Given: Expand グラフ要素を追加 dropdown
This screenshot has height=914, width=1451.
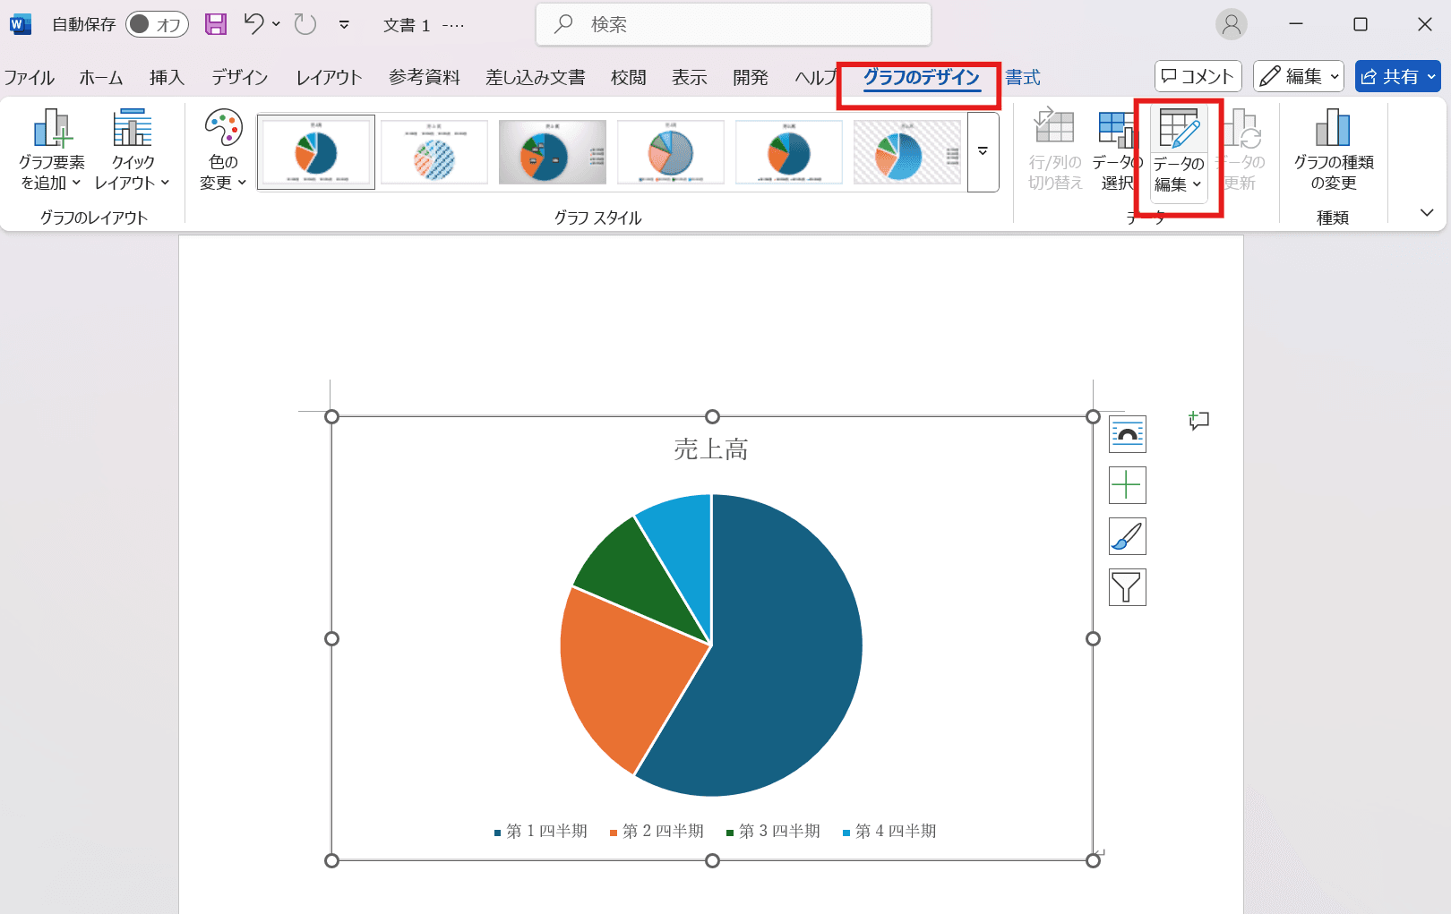Looking at the screenshot, I should pyautogui.click(x=51, y=149).
